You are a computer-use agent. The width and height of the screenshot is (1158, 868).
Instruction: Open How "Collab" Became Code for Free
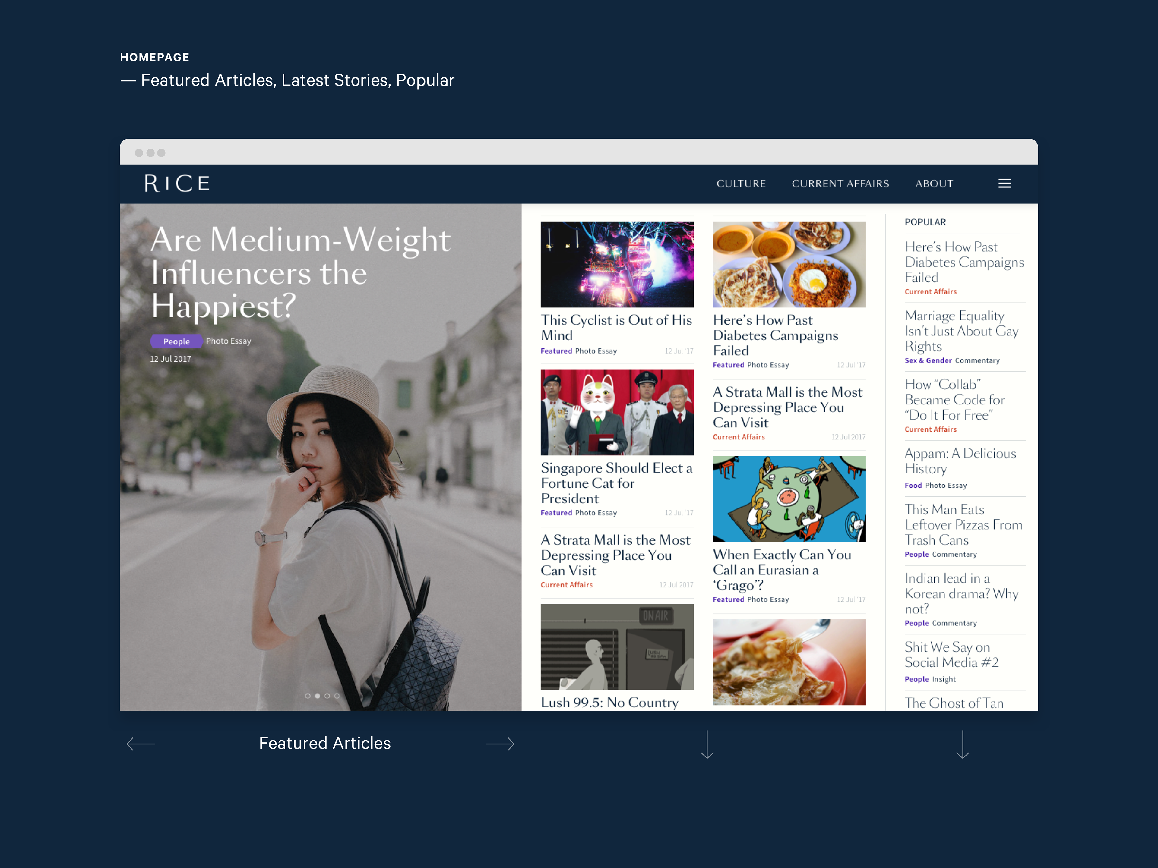[x=954, y=400]
